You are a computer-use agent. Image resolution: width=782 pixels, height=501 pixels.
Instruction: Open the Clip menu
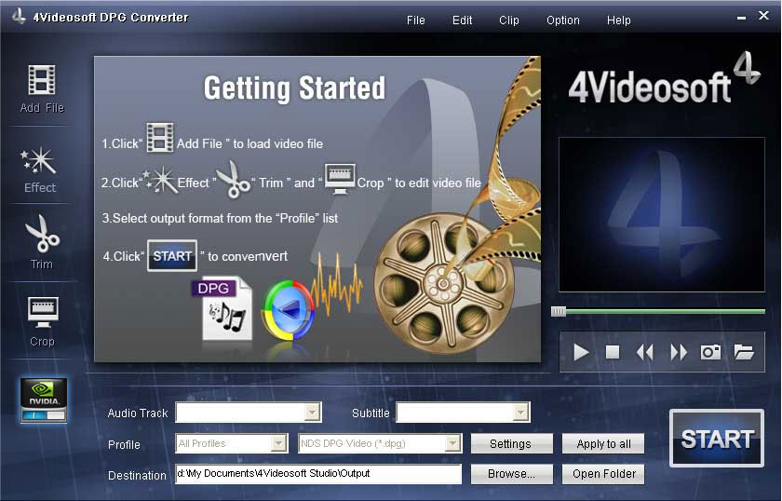(x=508, y=20)
